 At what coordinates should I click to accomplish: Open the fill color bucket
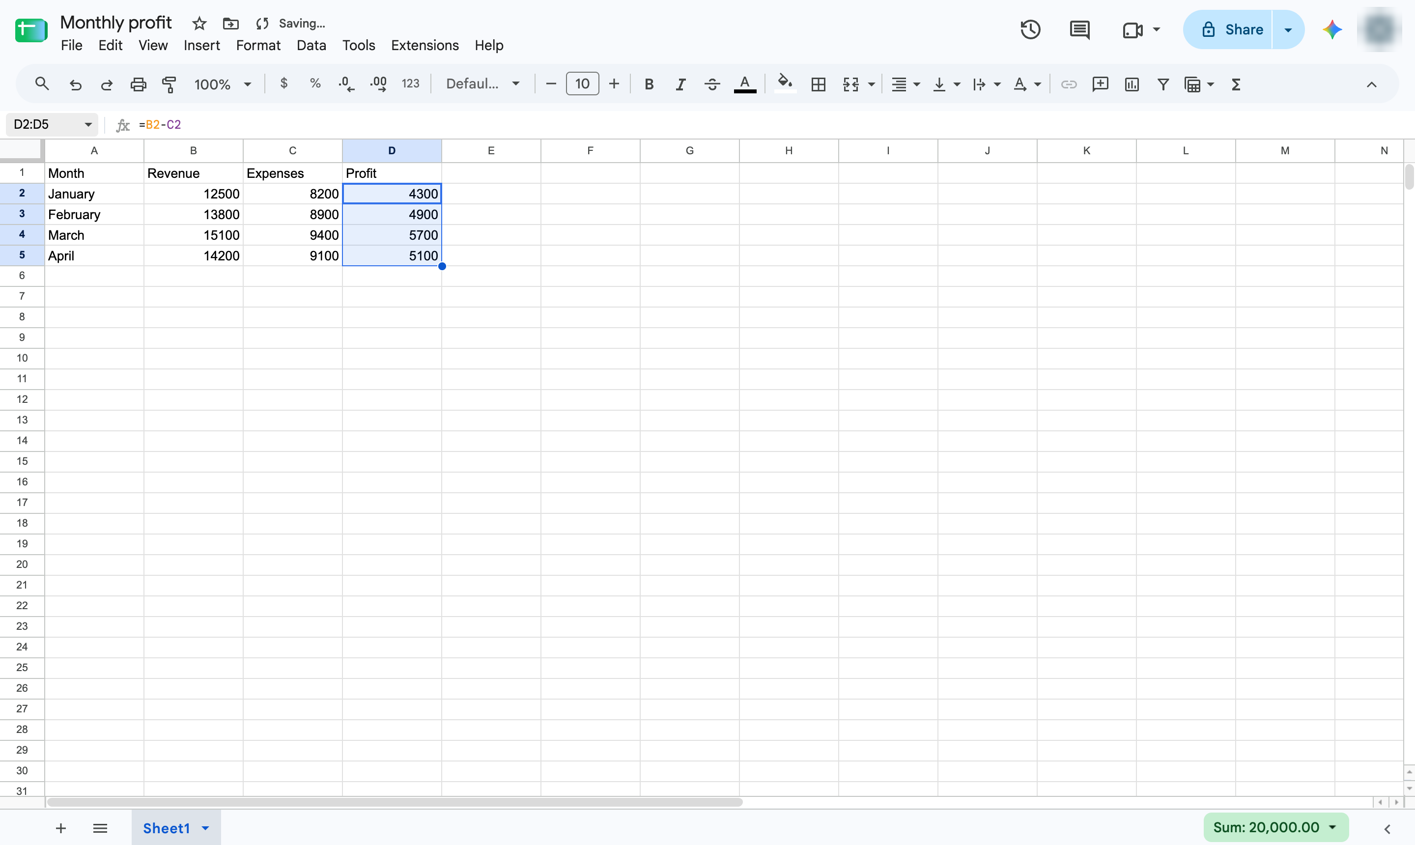tap(785, 83)
